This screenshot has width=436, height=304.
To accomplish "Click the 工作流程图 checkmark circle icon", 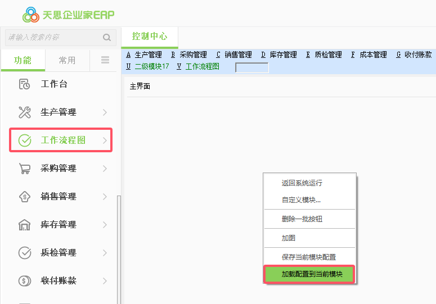I will (25, 140).
